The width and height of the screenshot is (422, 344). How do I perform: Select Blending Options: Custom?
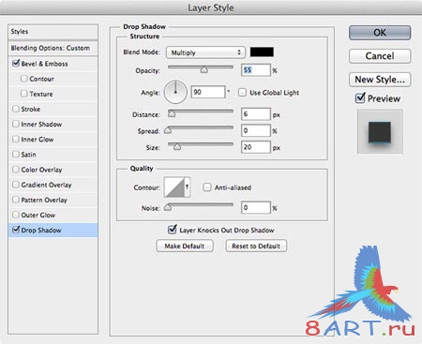pyautogui.click(x=53, y=48)
